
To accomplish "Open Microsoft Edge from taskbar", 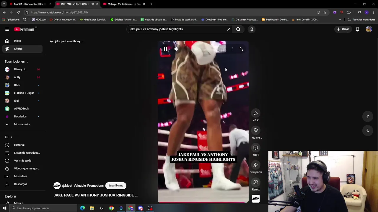I will click(82, 208).
